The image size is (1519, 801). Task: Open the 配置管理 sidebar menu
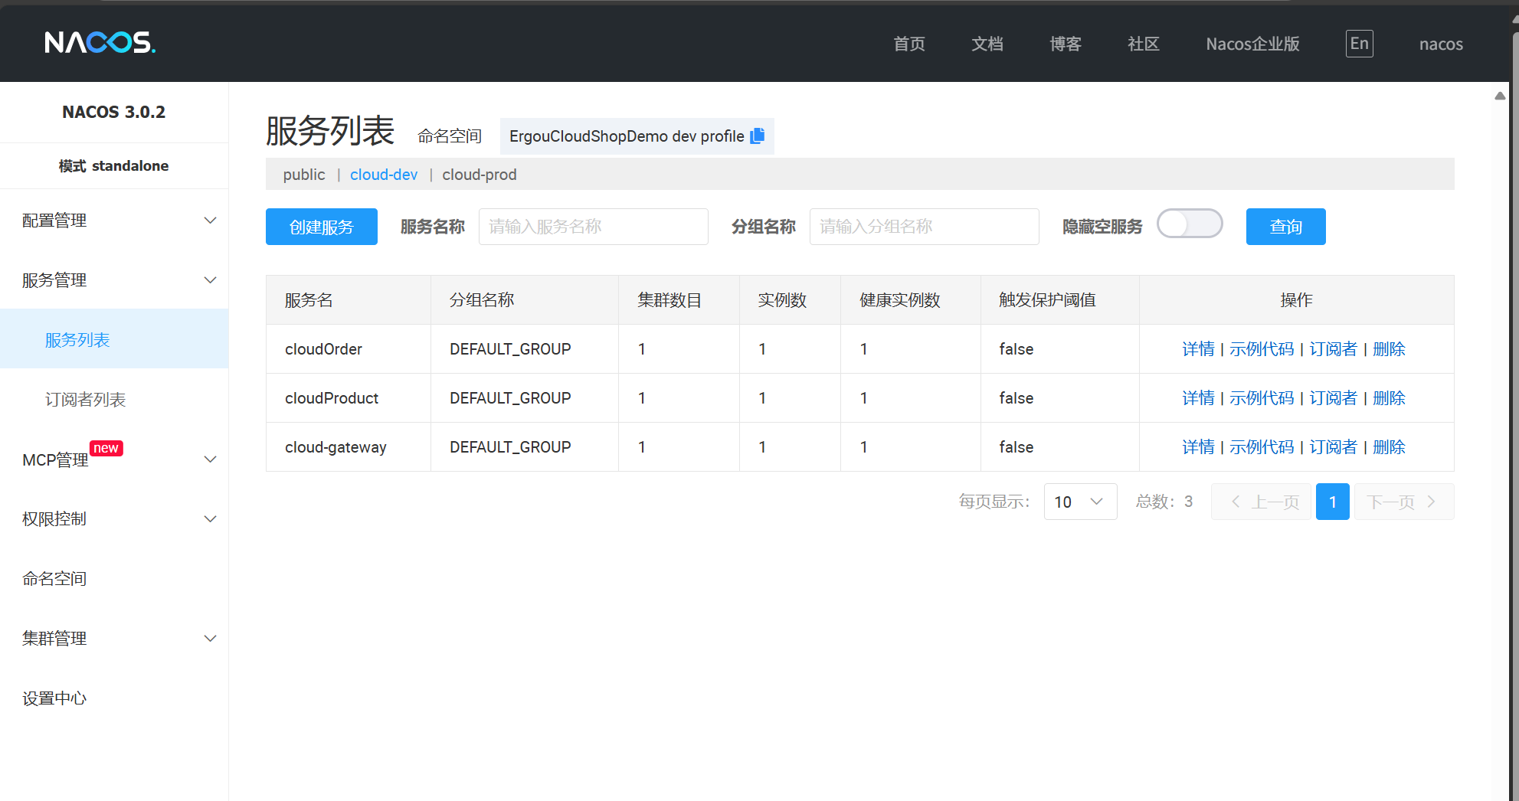point(114,221)
